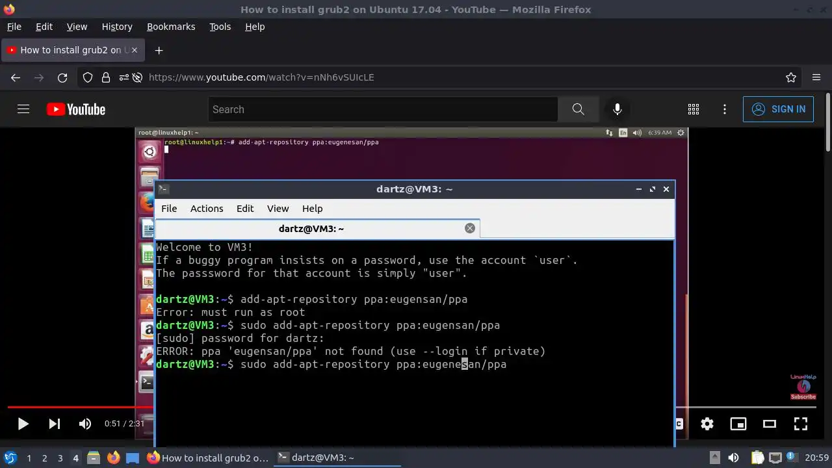Image resolution: width=832 pixels, height=468 pixels.
Task: Click terminal window title bar icon
Action: tap(164, 189)
